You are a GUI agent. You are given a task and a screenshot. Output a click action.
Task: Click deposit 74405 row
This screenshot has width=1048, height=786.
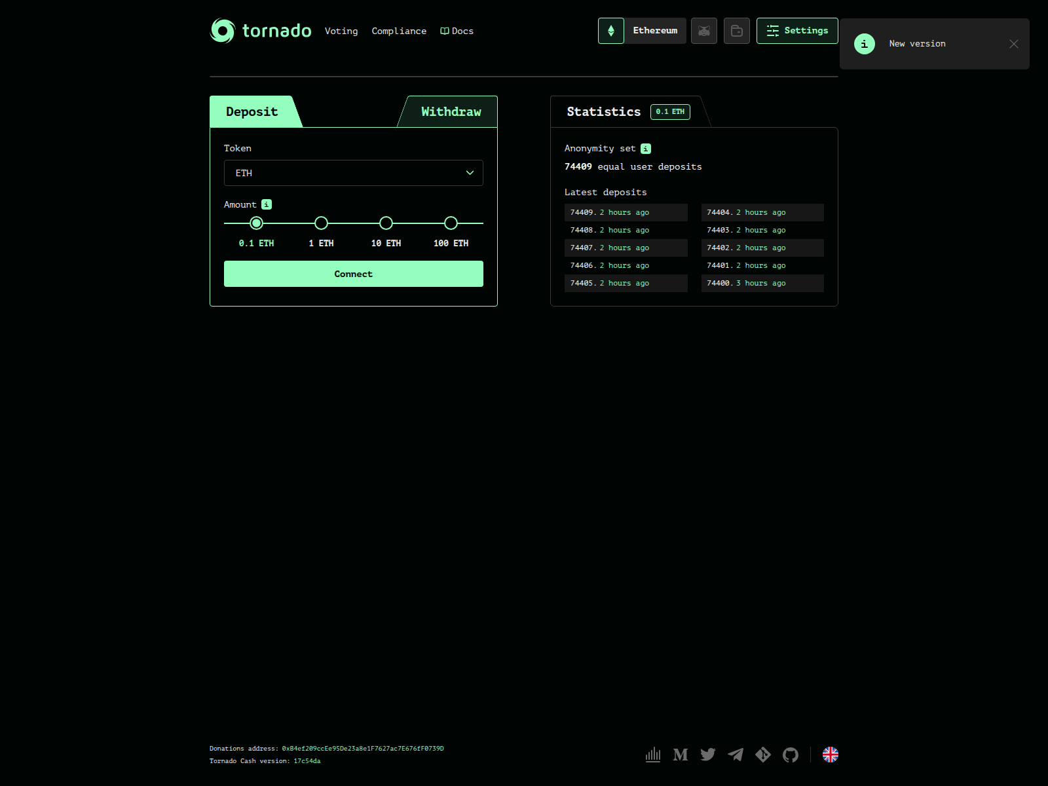(626, 283)
